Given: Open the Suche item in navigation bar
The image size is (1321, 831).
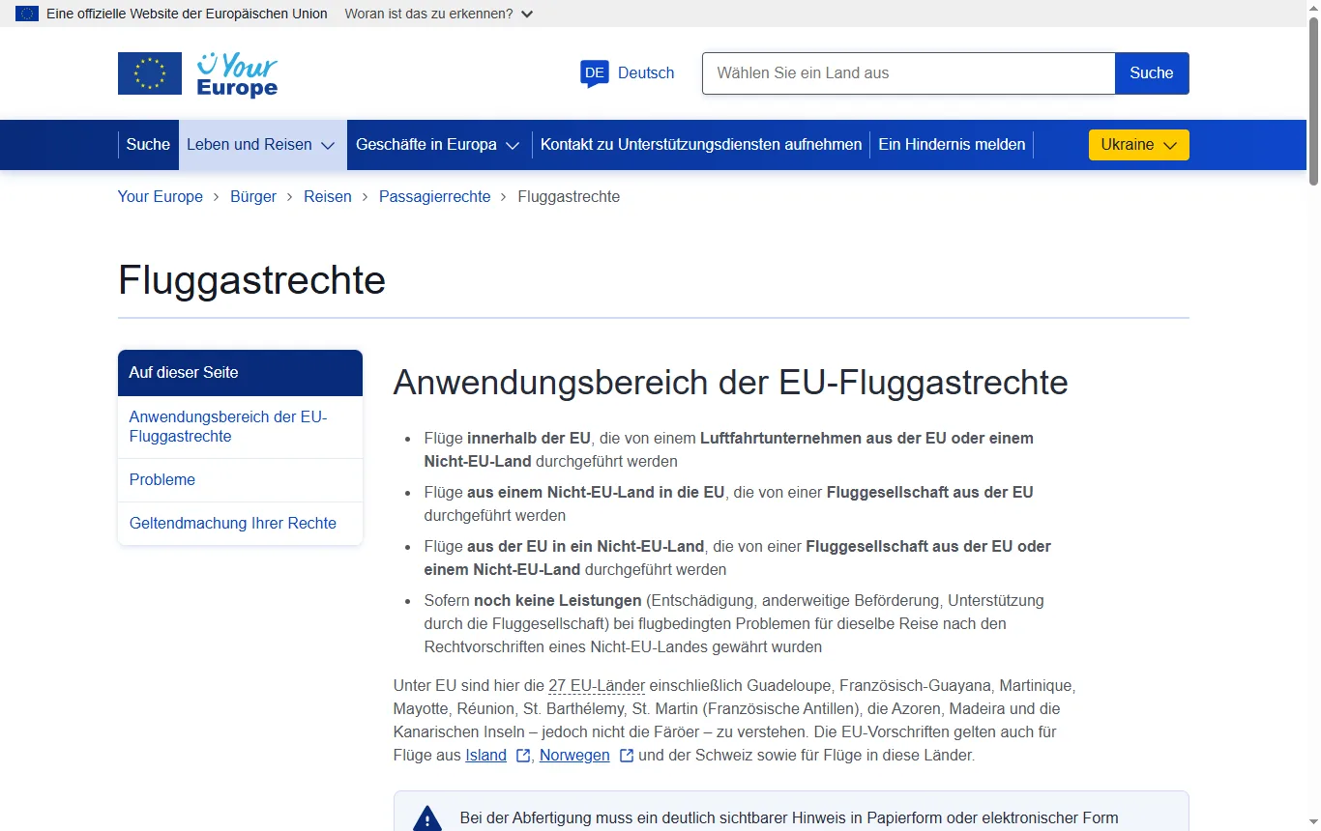Looking at the screenshot, I should (x=148, y=145).
